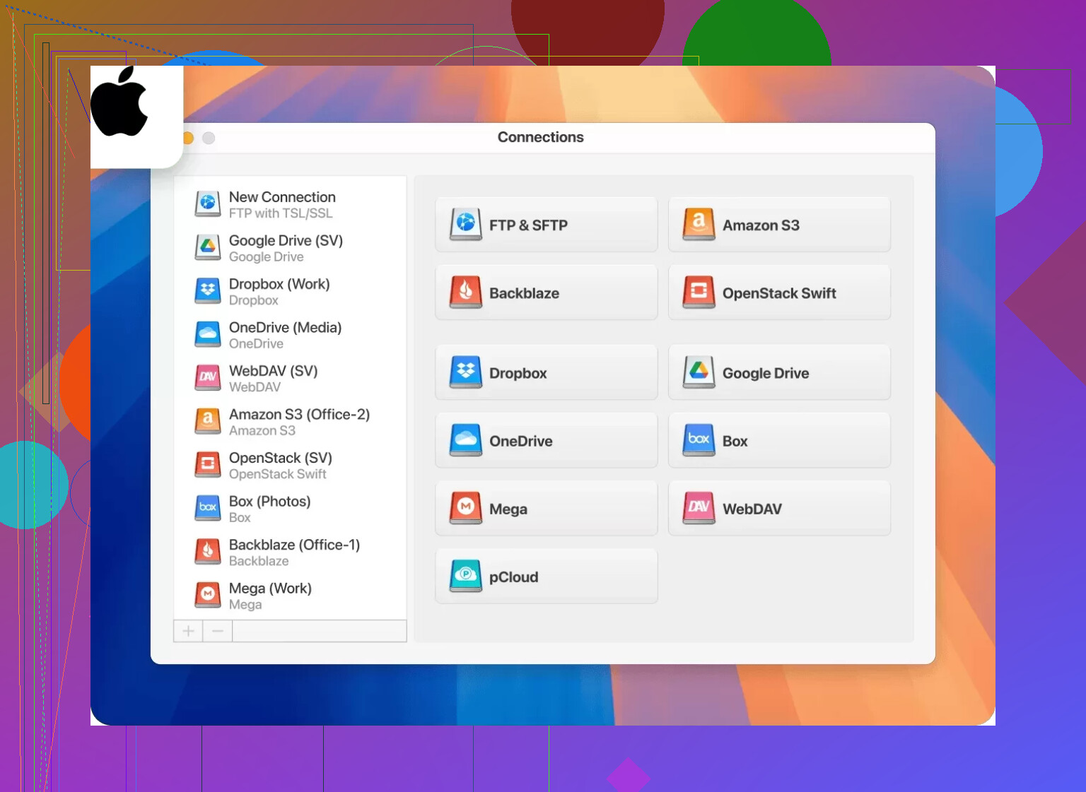Select the Backblaze flame icon
The width and height of the screenshot is (1086, 792).
click(465, 292)
